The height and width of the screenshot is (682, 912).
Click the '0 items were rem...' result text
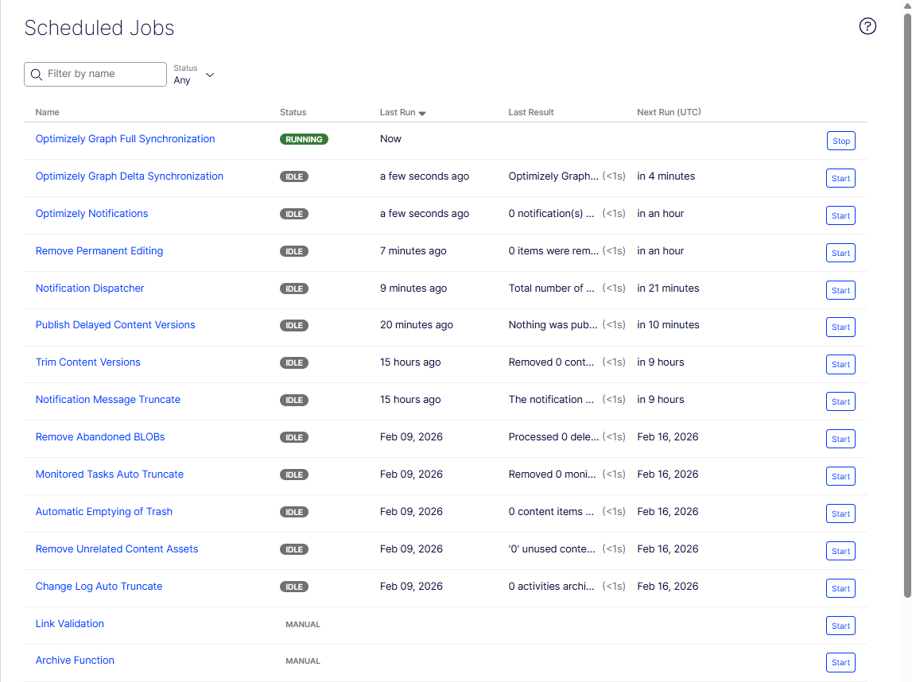(553, 250)
